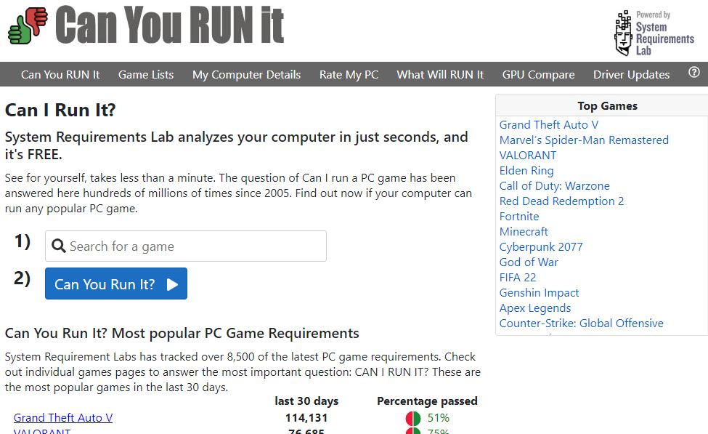This screenshot has height=434, width=708.
Task: Click the 'Can I Run It?' heading
Action: 60,110
